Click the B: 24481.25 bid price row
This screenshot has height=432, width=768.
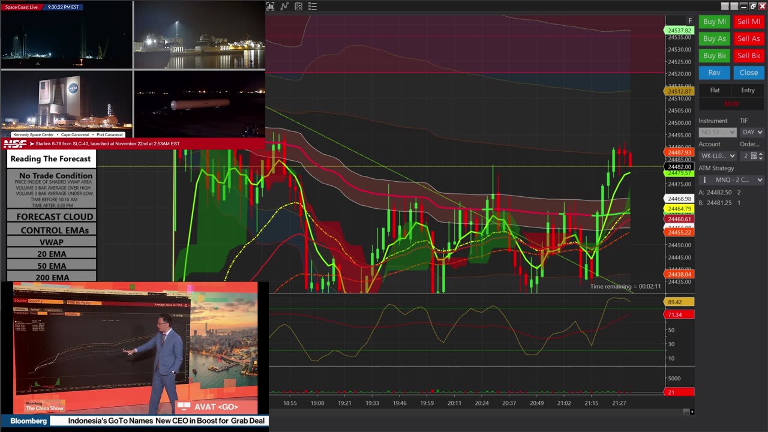pyautogui.click(x=720, y=203)
